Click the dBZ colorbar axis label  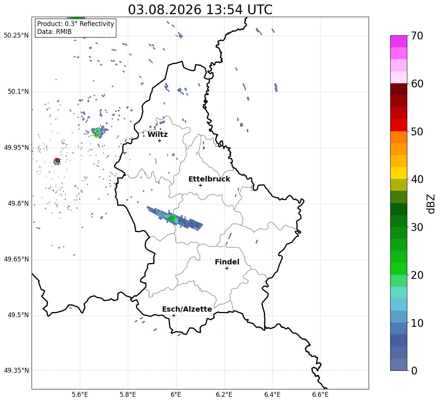pyautogui.click(x=431, y=203)
